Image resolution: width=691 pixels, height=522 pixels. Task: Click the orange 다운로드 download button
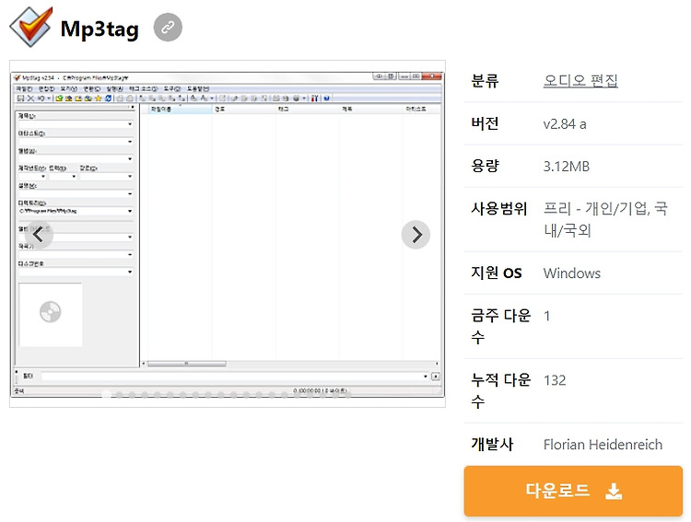click(x=573, y=491)
